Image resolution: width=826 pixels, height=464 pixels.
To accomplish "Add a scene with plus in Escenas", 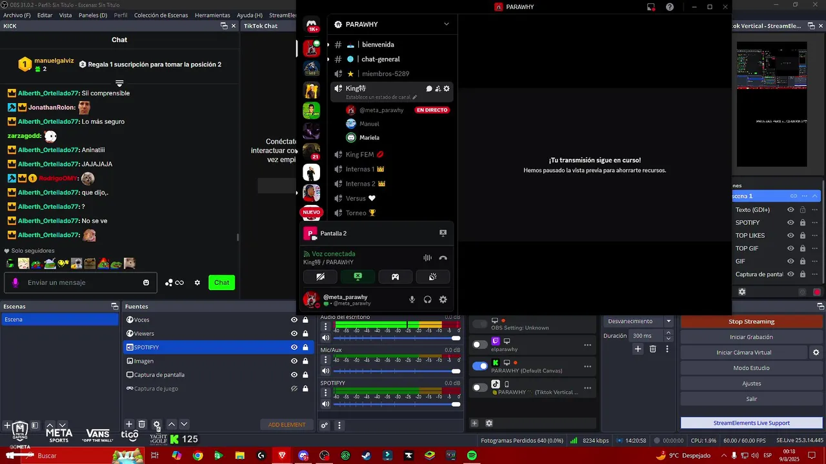I will coord(7,425).
